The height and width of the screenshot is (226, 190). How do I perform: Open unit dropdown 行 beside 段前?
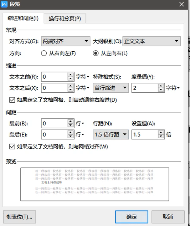pyautogui.click(x=80, y=124)
